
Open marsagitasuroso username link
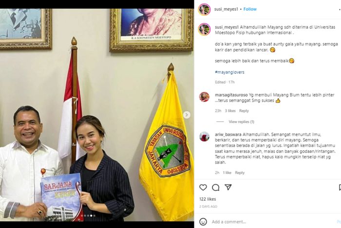coord(231,95)
